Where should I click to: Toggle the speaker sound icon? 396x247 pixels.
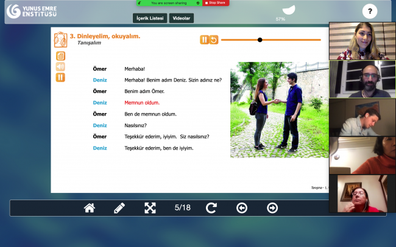60,67
